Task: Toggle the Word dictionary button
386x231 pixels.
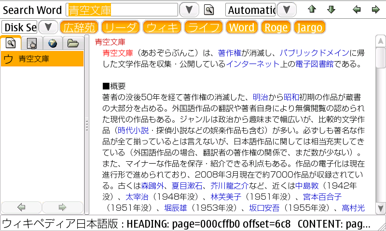Action: [x=241, y=27]
